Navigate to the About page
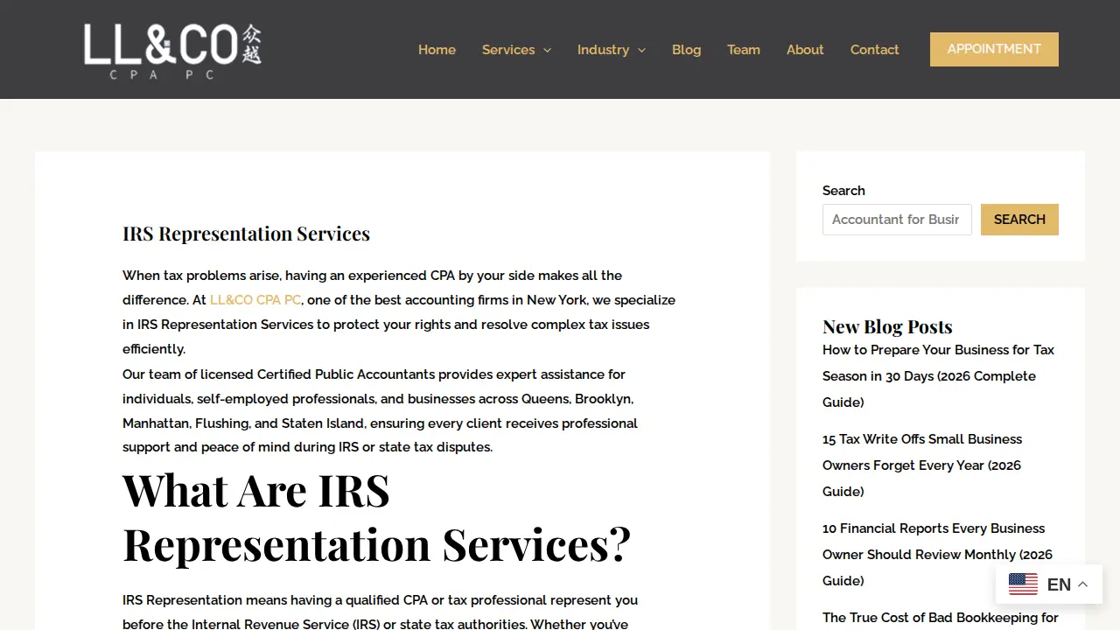1120x630 pixels. 805,50
